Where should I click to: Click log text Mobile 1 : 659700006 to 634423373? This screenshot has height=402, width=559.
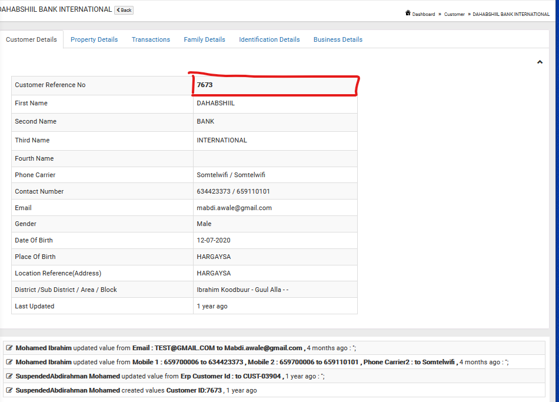pyautogui.click(x=188, y=362)
